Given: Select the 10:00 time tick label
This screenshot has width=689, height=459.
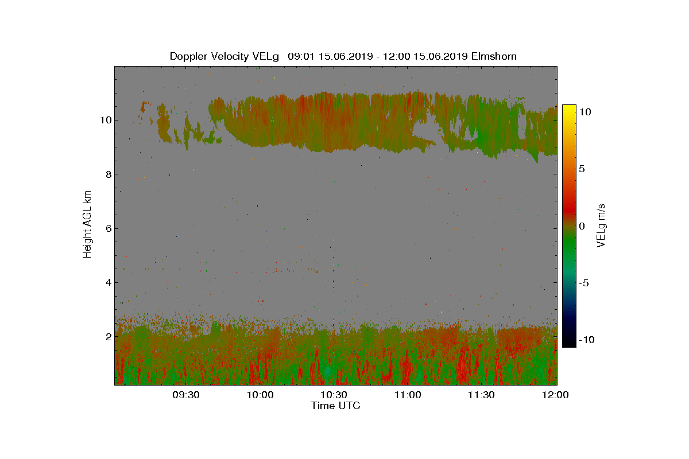Looking at the screenshot, I should [260, 395].
